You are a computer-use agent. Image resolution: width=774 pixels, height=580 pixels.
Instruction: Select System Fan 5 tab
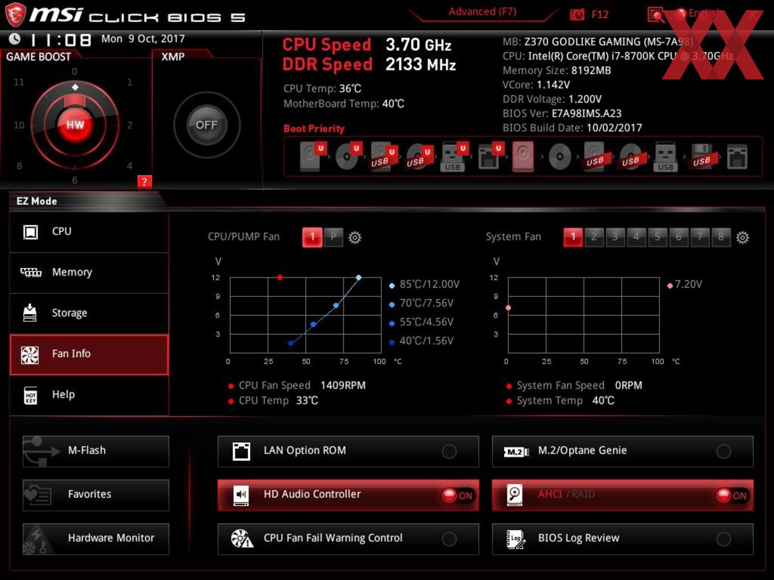pyautogui.click(x=657, y=237)
